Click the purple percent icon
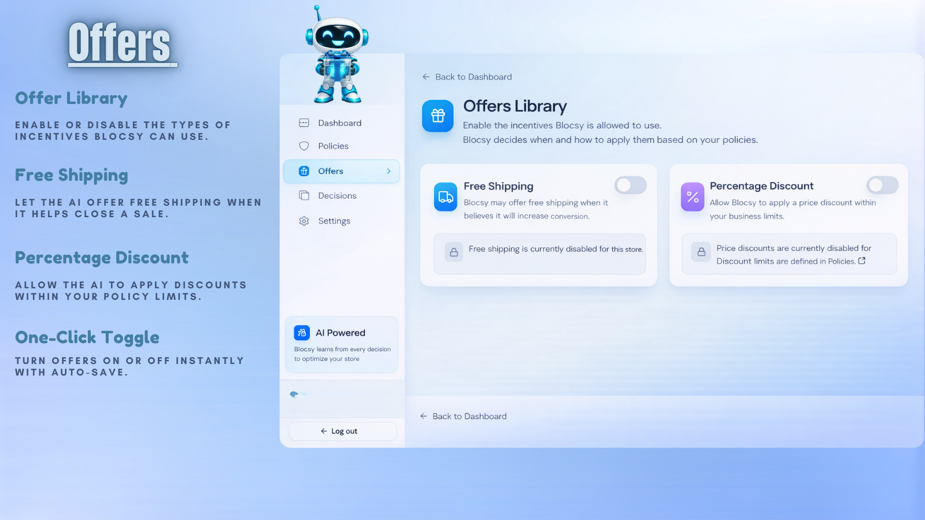This screenshot has height=520, width=925. pos(693,197)
